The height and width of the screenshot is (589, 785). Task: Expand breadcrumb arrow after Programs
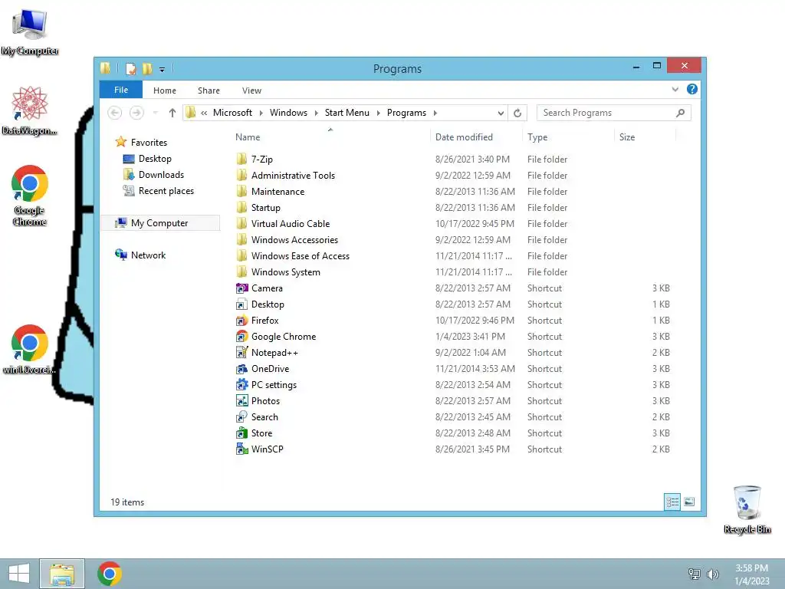435,114
